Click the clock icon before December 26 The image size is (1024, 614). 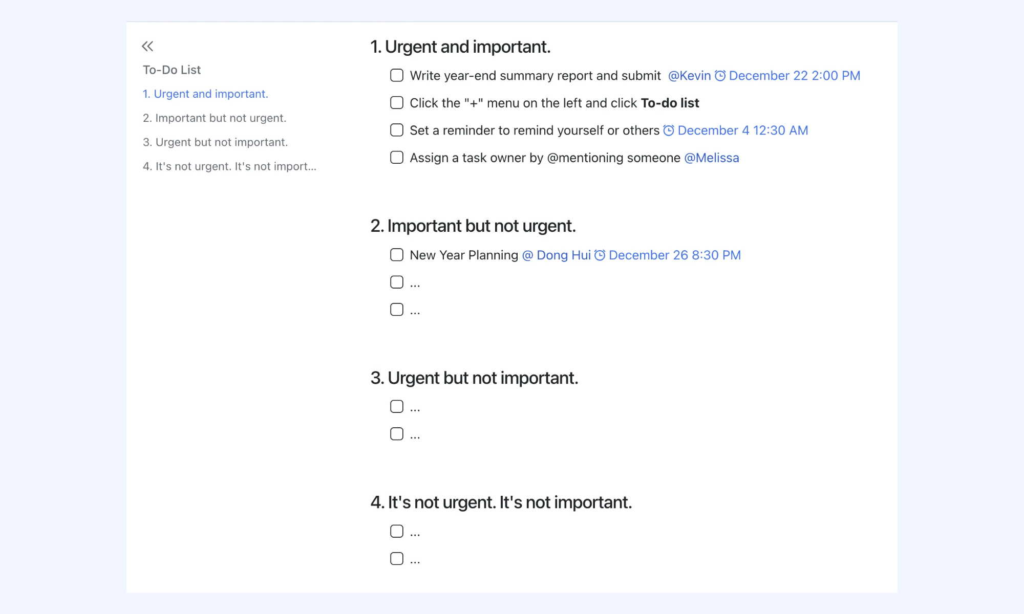point(600,255)
